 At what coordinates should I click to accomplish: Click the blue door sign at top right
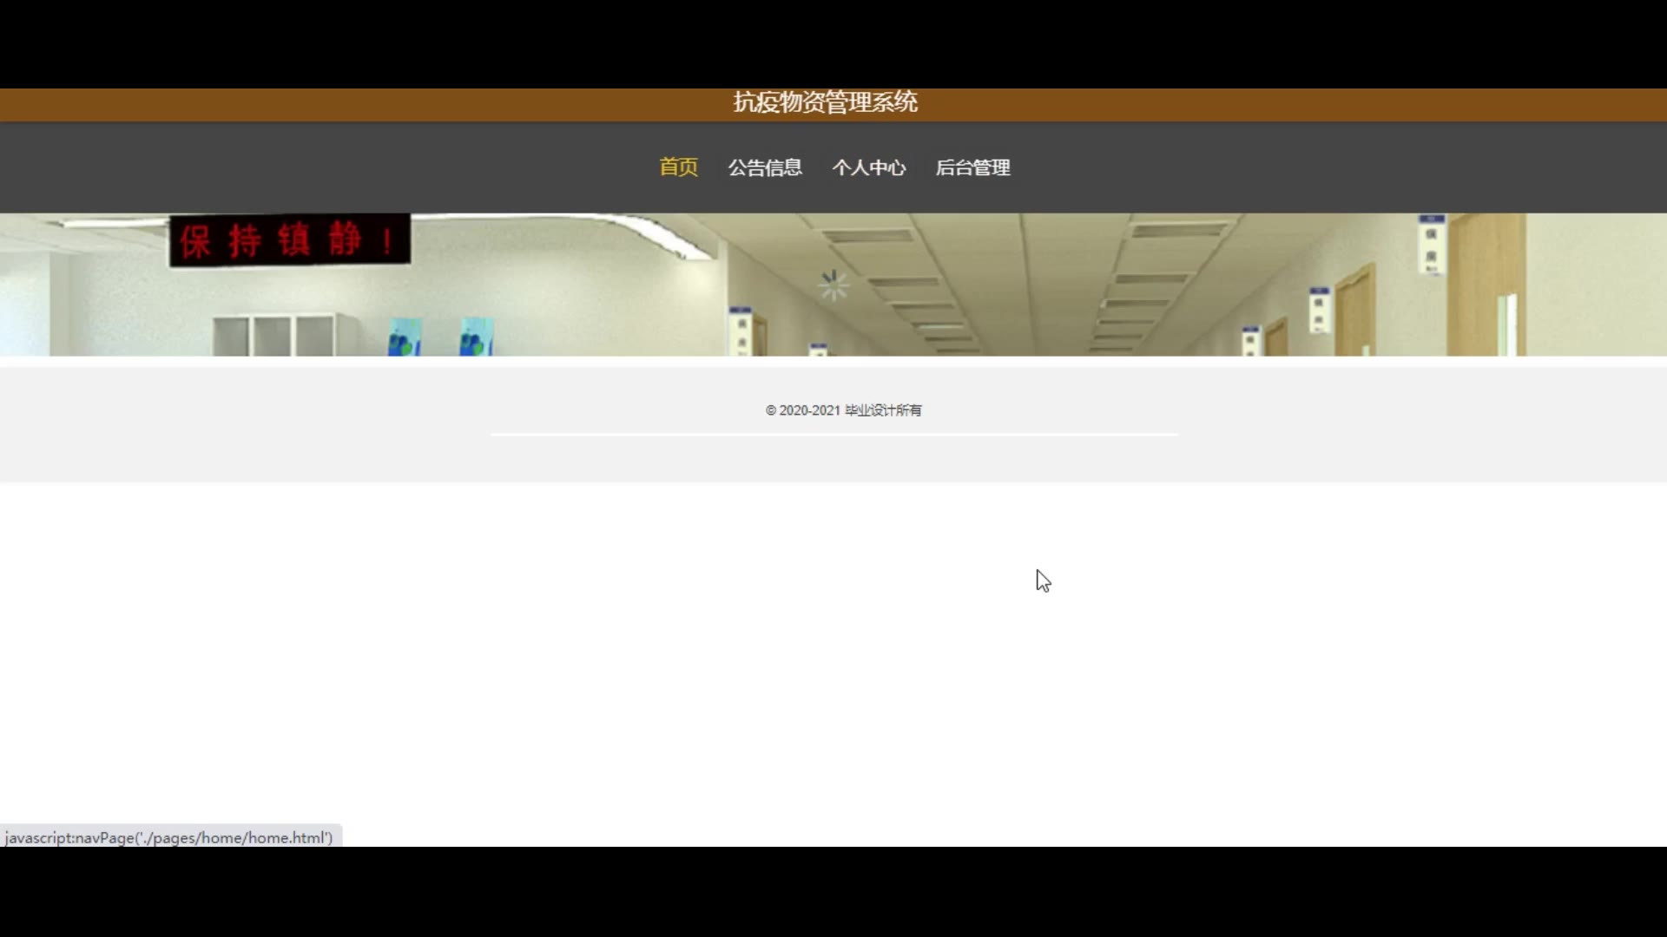(x=1431, y=244)
